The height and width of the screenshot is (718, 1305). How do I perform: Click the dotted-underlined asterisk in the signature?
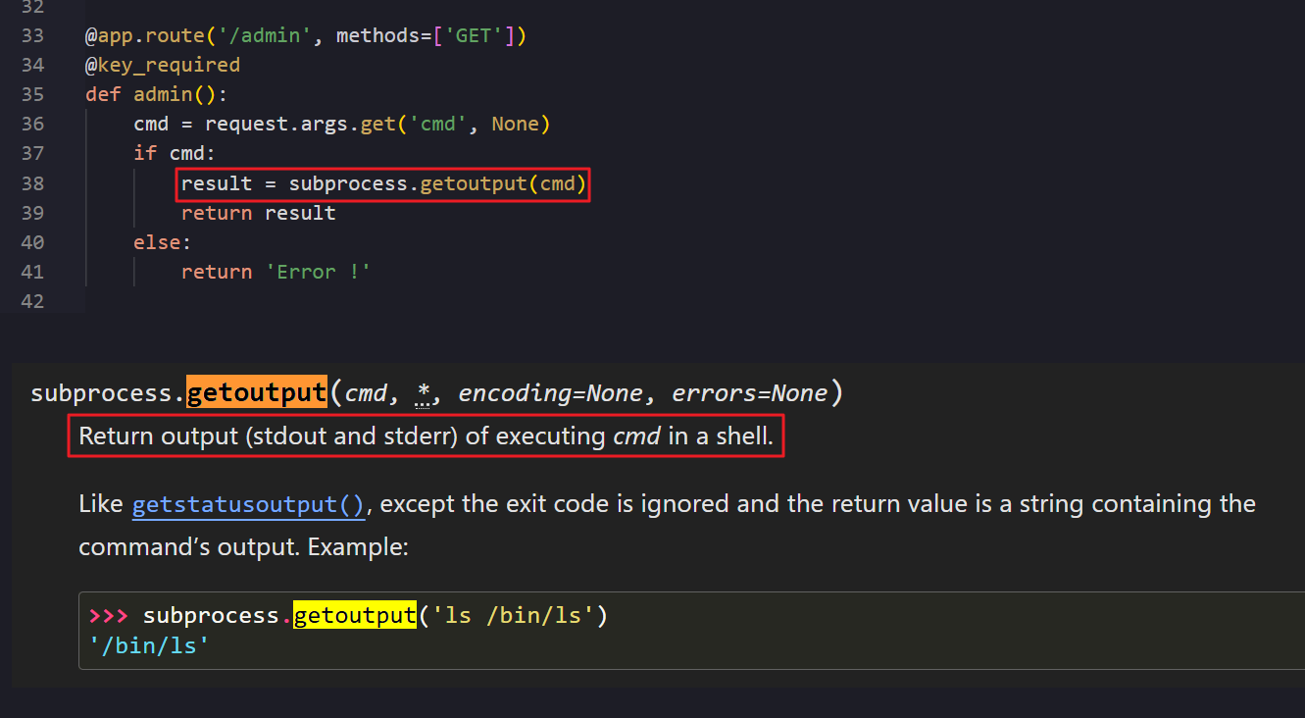(x=424, y=393)
